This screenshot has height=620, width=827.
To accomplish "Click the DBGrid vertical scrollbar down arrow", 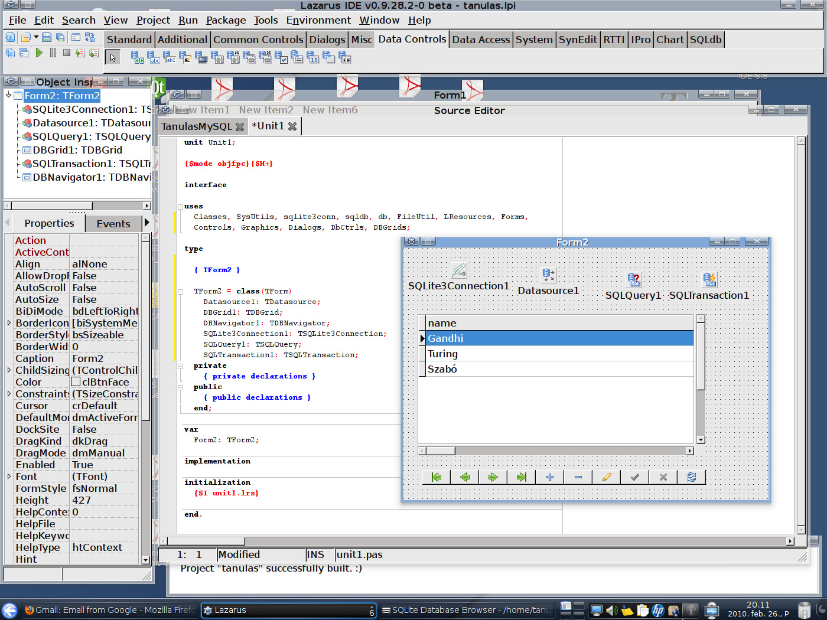I will (x=701, y=439).
